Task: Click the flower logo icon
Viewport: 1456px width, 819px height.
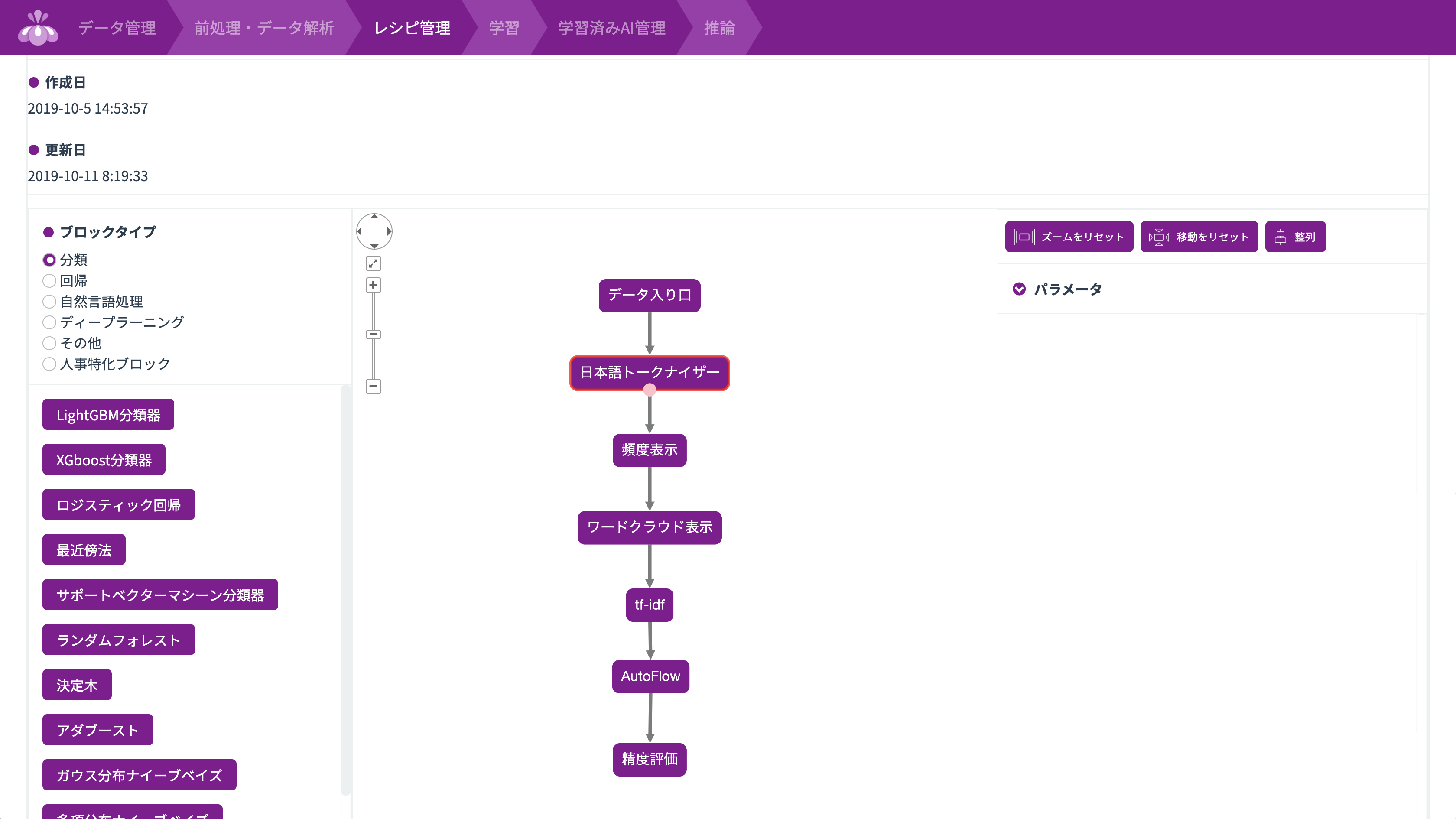Action: 38,27
